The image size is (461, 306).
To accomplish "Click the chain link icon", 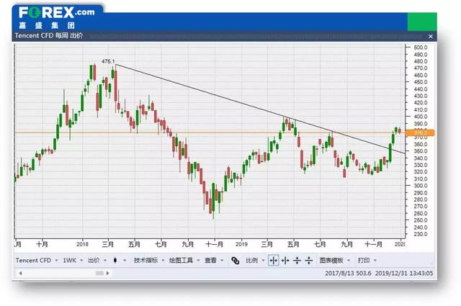I will click(x=236, y=261).
